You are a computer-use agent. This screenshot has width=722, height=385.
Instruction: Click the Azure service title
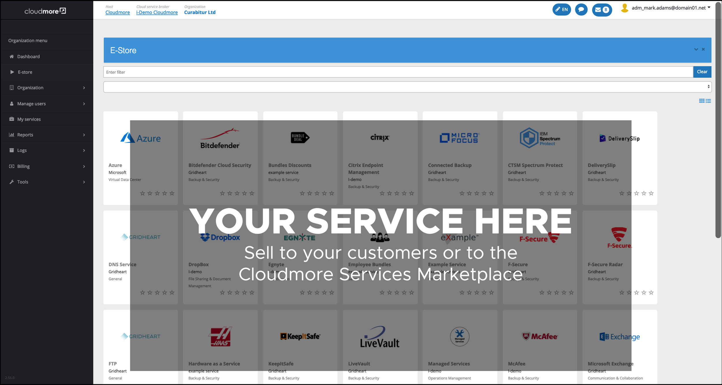click(x=115, y=165)
